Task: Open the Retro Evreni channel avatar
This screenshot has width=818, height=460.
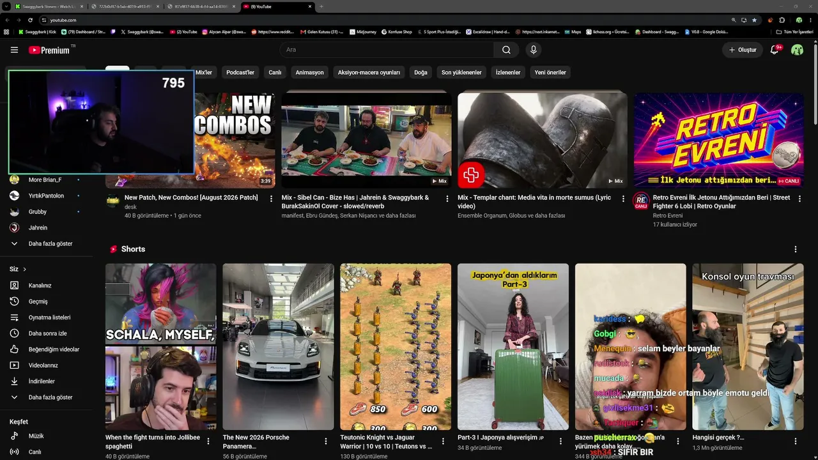Action: click(641, 201)
